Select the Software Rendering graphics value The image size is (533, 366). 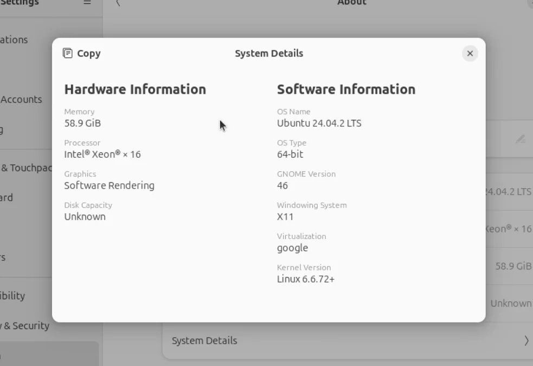point(109,185)
